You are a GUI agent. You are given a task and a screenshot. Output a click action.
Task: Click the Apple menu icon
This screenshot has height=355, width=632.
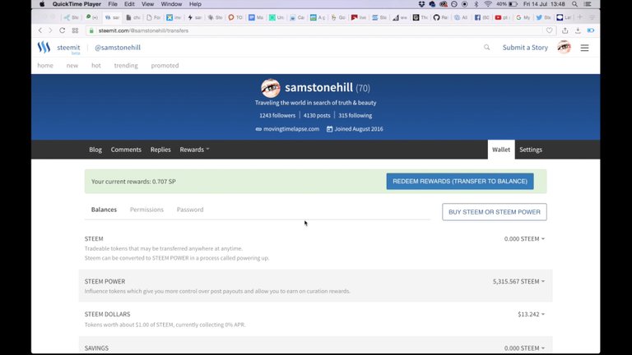point(42,4)
